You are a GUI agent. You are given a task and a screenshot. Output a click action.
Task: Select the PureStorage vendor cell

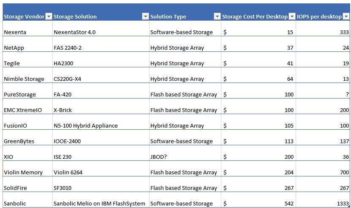[x=28, y=91]
